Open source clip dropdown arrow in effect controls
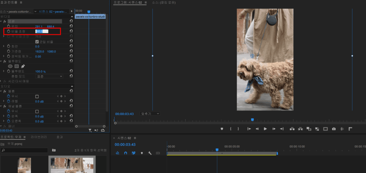 35,11
